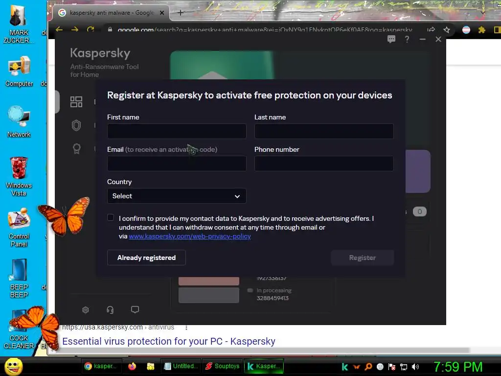The image size is (501, 376).
Task: Close the kaspersky anti malware Chrome tab
Action: 161,13
